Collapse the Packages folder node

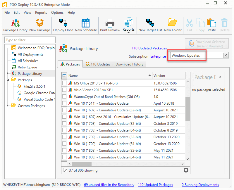pos(8,80)
